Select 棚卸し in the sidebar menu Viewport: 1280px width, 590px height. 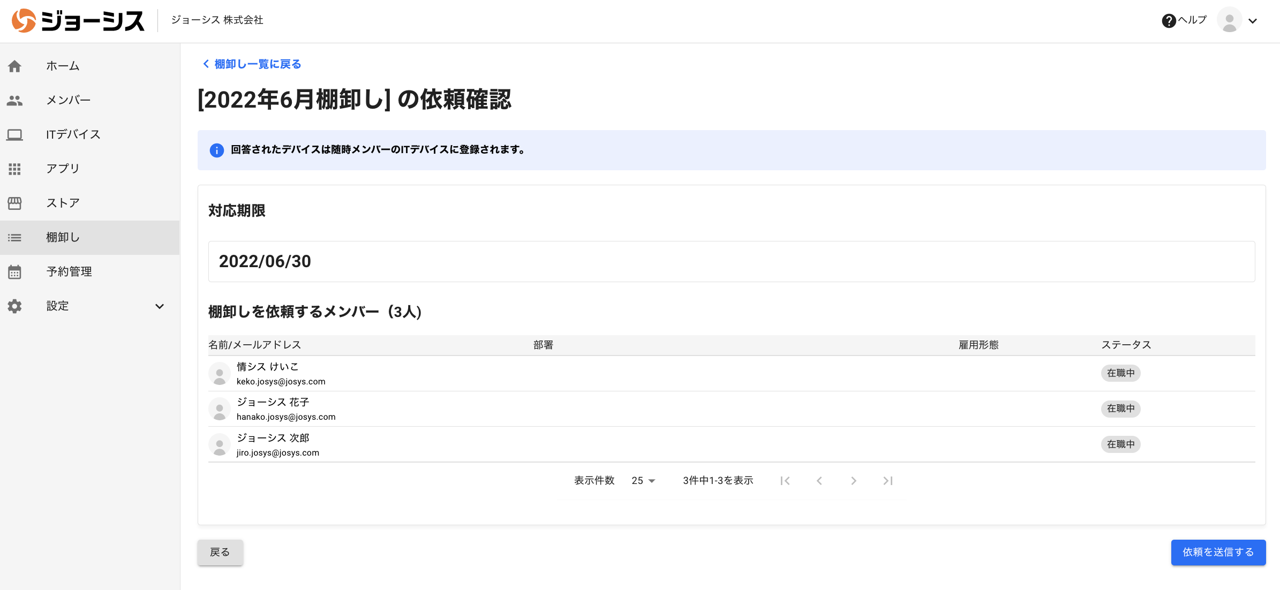coord(63,237)
